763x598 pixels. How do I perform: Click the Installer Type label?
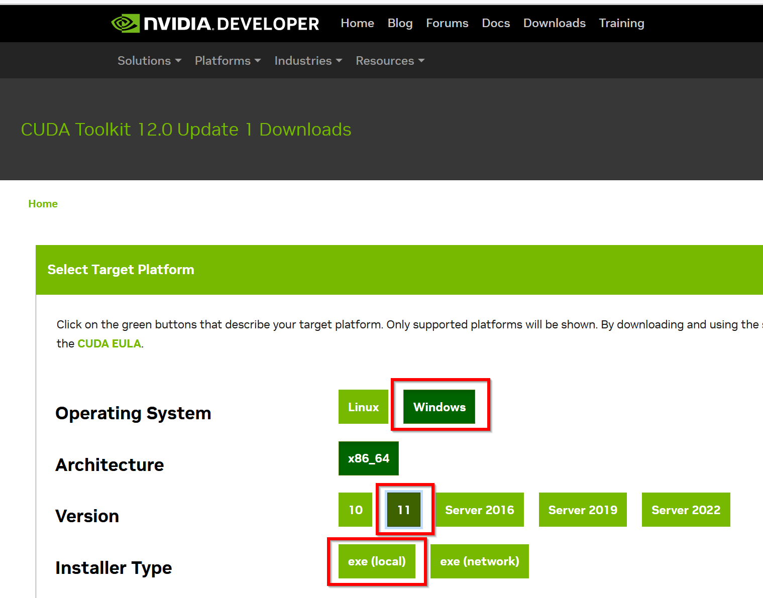click(x=114, y=568)
